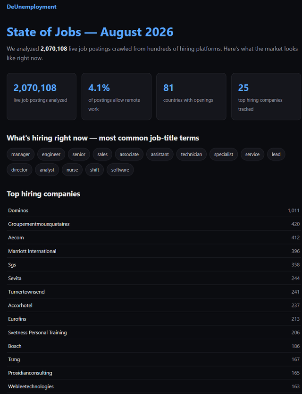Choose the 'senior' term chip

tap(79, 154)
